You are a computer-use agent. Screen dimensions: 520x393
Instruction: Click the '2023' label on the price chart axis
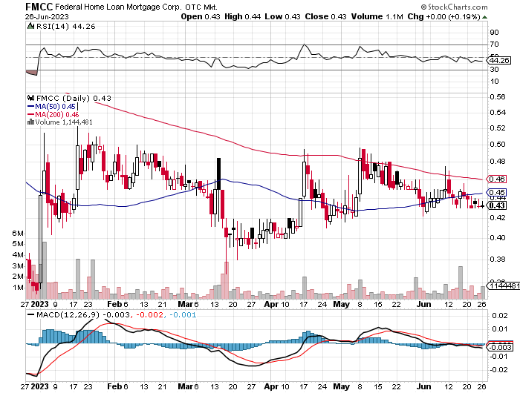coord(39,304)
